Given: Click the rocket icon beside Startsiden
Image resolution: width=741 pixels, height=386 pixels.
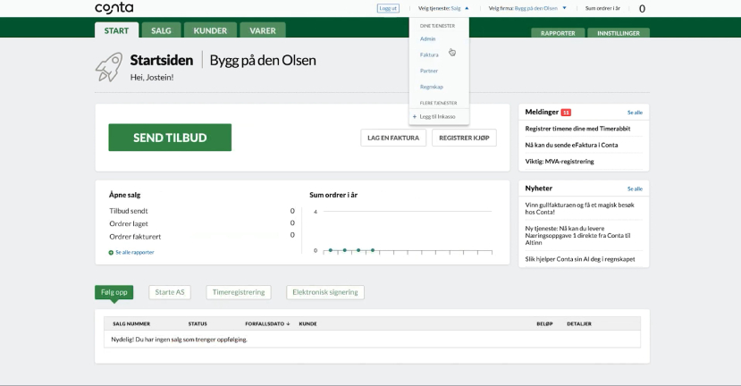Looking at the screenshot, I should click(x=109, y=67).
